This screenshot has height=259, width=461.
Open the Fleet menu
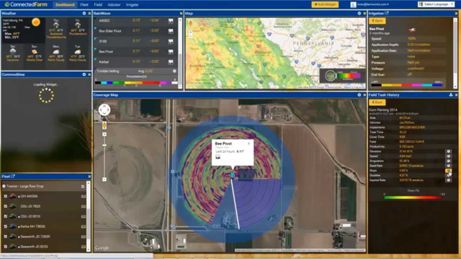[x=84, y=5]
